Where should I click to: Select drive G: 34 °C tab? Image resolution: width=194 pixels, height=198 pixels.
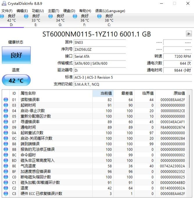(x=60, y=20)
